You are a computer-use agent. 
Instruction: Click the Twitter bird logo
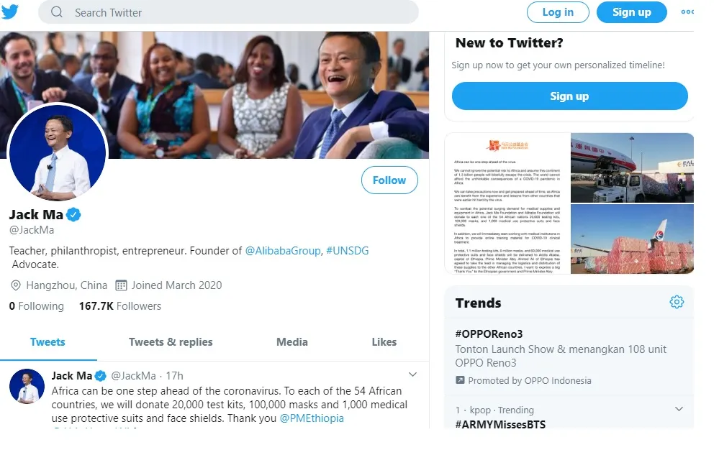click(x=10, y=12)
